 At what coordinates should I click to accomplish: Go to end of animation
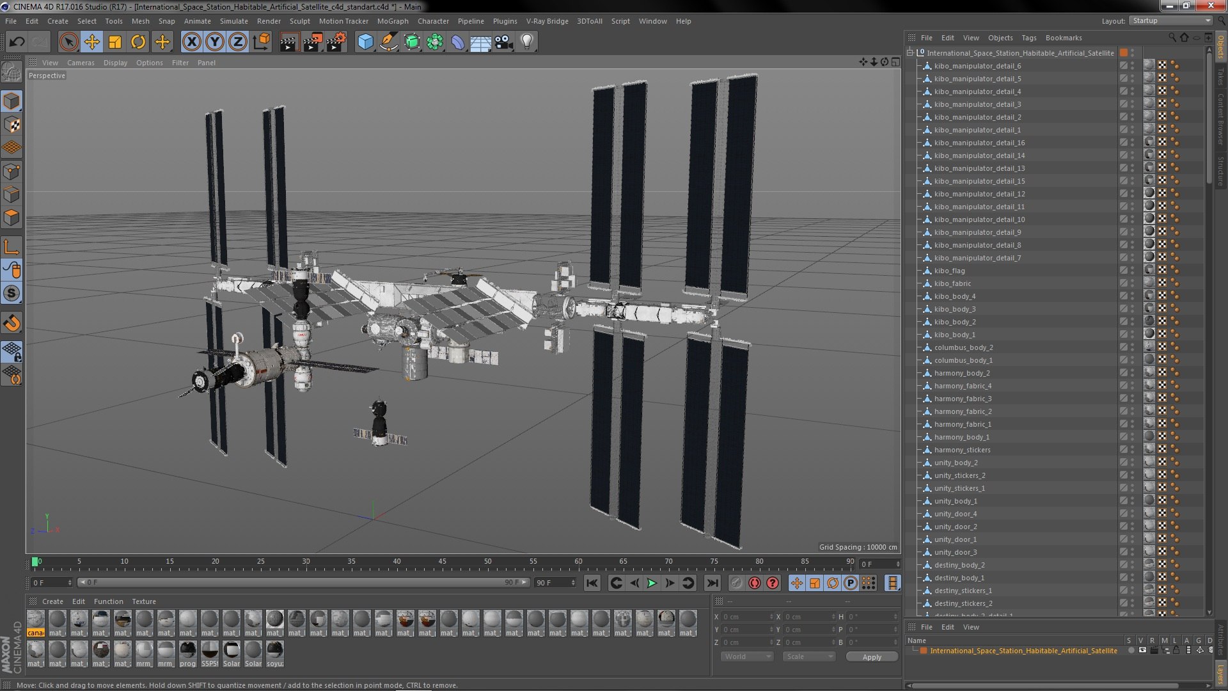pos(712,583)
